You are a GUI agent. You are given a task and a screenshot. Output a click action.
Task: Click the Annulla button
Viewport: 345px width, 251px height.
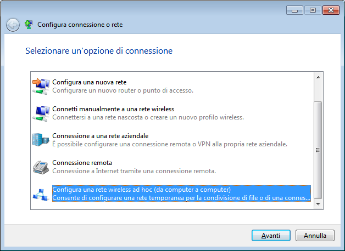coord(315,236)
